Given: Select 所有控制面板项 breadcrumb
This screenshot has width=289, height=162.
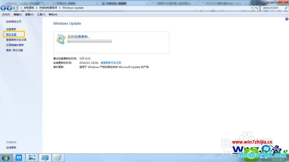Looking at the screenshot, I should click(48, 8).
